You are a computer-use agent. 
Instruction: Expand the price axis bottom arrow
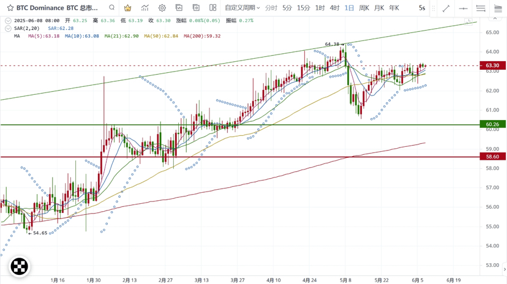click(505, 269)
